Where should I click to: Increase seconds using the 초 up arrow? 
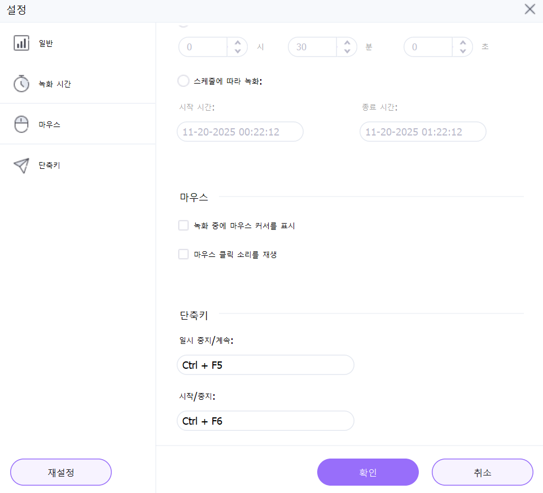coord(462,43)
